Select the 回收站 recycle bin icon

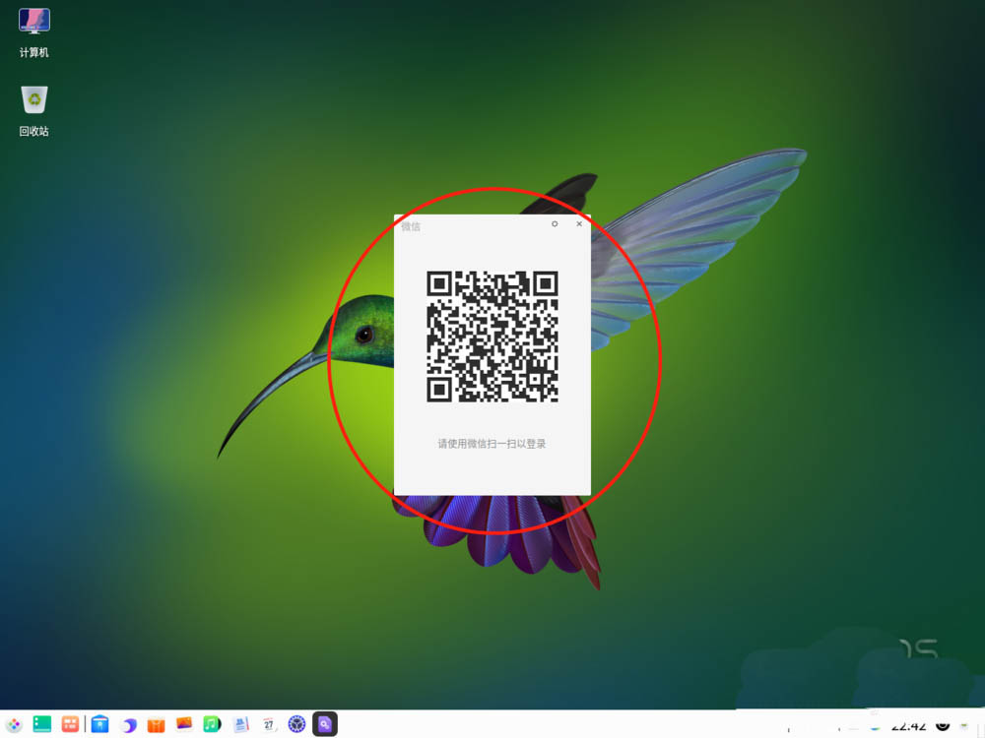coord(33,111)
